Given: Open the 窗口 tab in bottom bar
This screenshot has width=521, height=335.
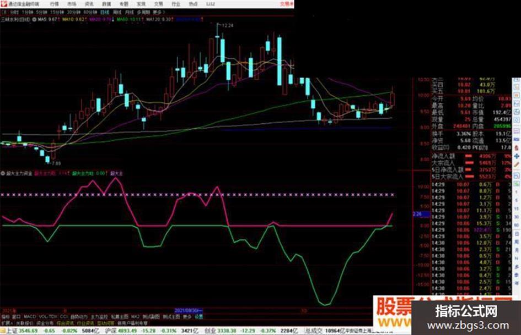Looking at the screenshot, I should pos(17,317).
